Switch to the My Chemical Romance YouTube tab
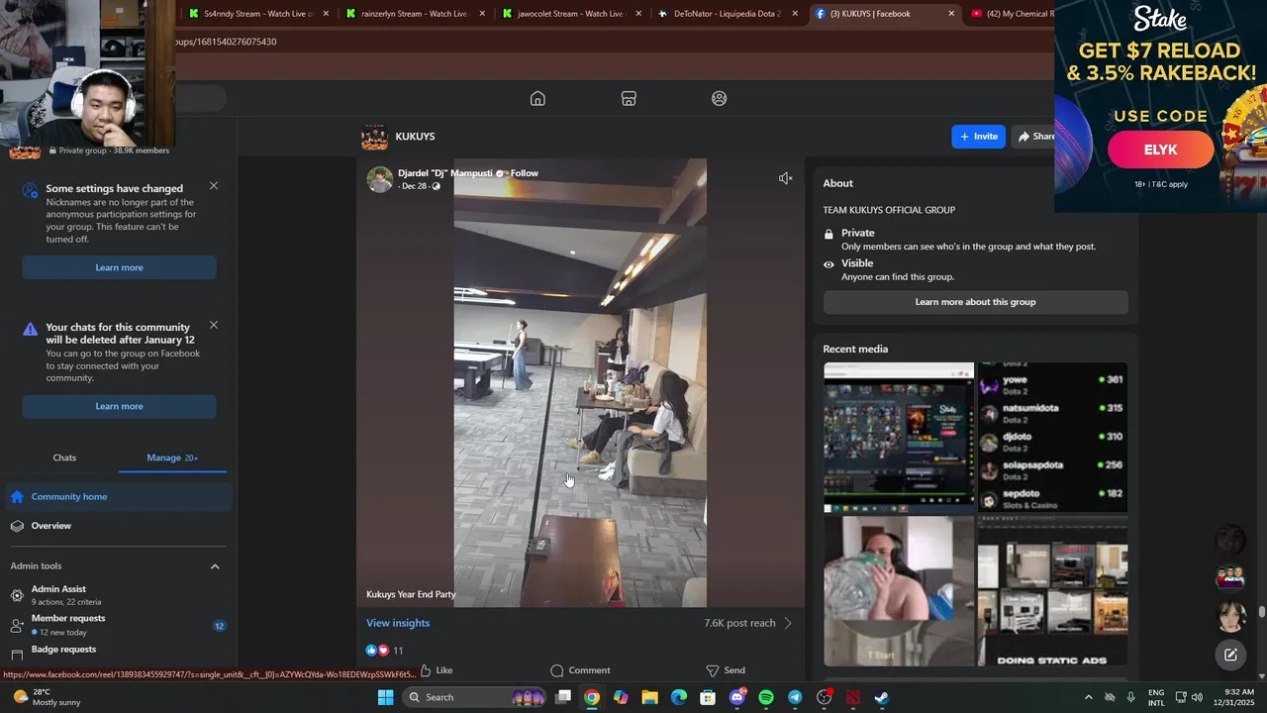Screen dimensions: 1267x713 1010,14
